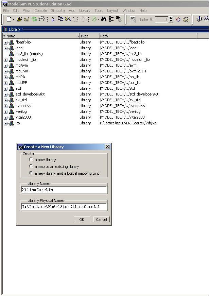209x296 pixels.
Task: Click the New file toolbar icon
Action: click(x=9, y=19)
